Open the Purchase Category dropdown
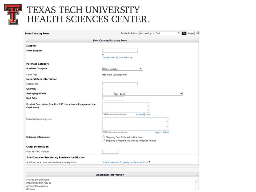 tap(123, 69)
